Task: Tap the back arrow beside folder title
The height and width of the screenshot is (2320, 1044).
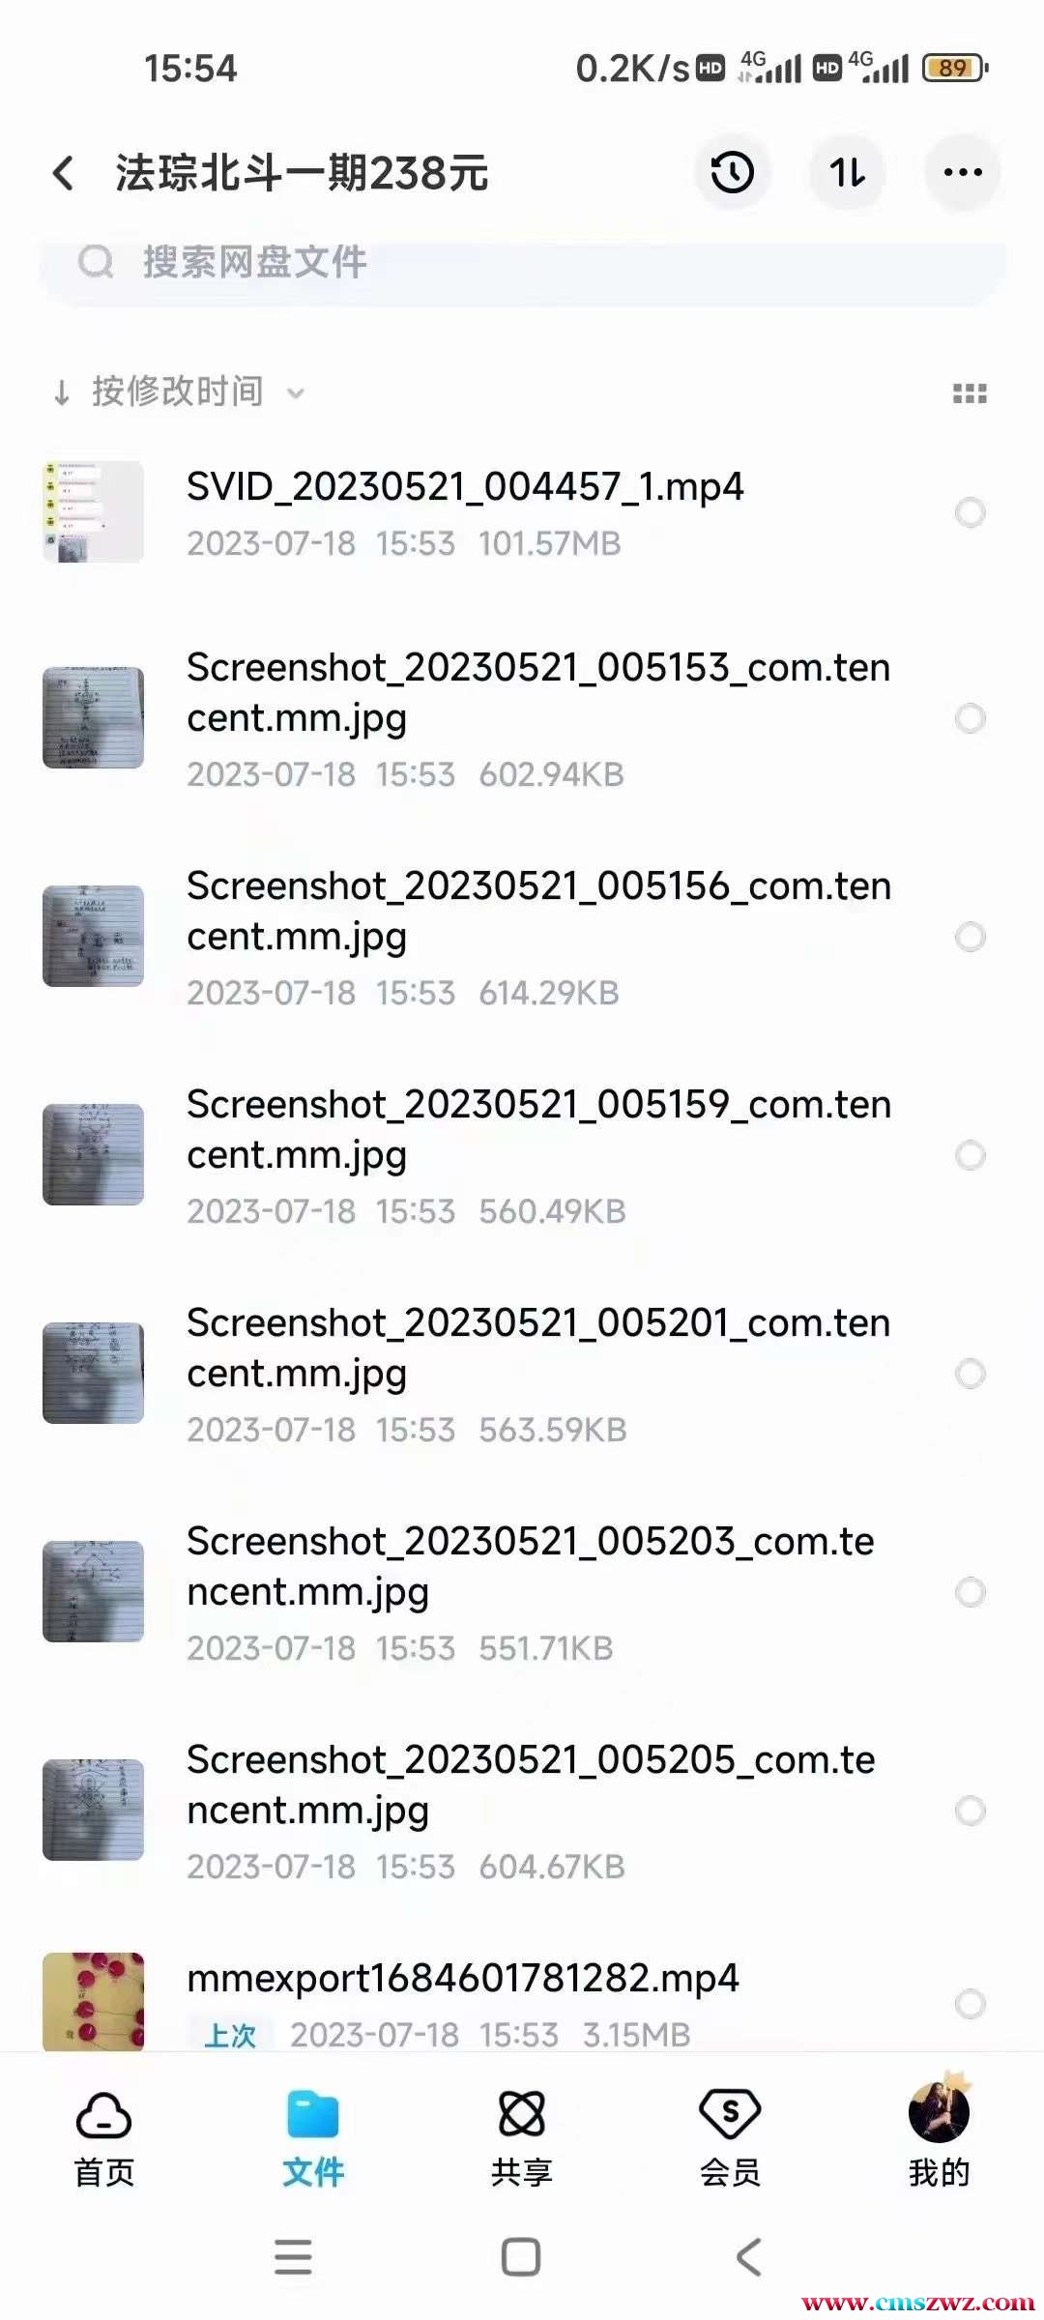Action: (64, 174)
